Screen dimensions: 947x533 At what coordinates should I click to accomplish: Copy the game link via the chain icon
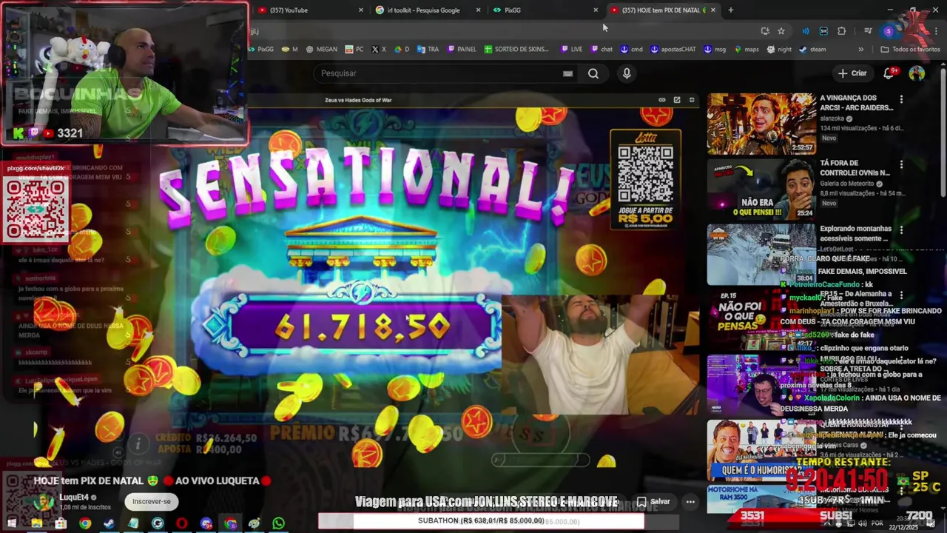pyautogui.click(x=662, y=100)
